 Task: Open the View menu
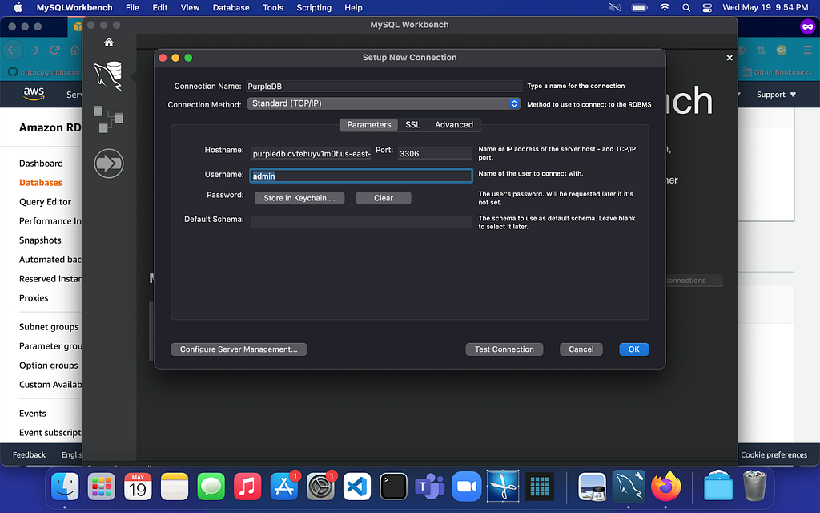click(x=190, y=8)
